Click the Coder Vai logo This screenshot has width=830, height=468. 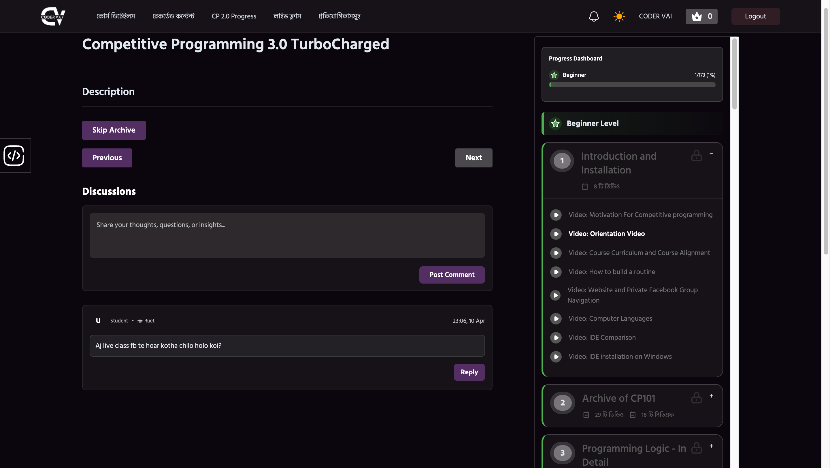[x=53, y=16]
